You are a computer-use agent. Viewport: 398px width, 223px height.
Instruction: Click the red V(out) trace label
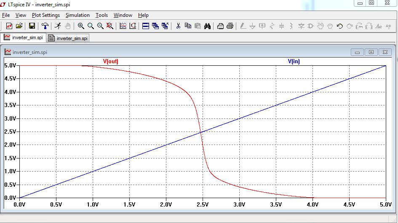(x=111, y=62)
